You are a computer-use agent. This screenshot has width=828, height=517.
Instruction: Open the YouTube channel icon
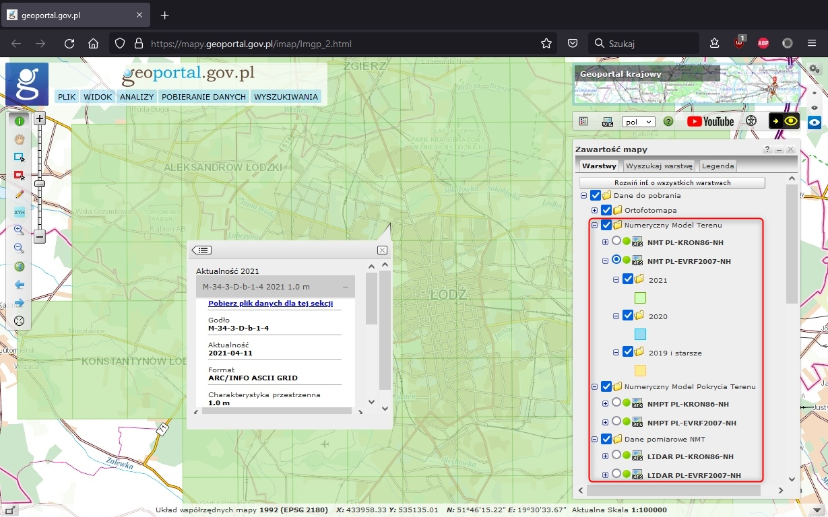(710, 122)
